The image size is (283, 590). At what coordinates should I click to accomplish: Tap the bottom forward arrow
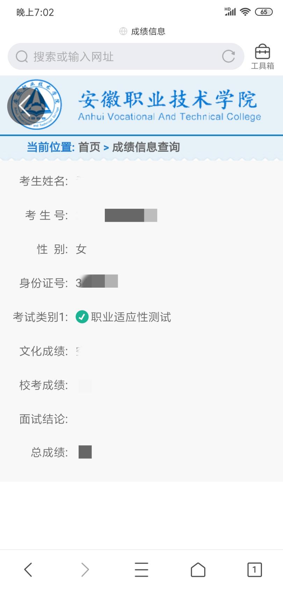point(85,569)
